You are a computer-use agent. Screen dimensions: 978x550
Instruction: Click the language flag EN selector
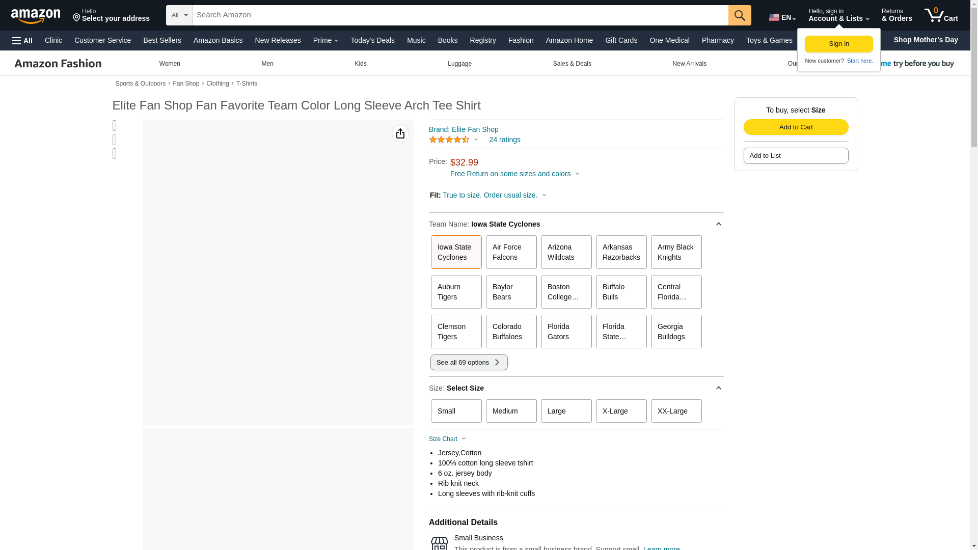[782, 17]
